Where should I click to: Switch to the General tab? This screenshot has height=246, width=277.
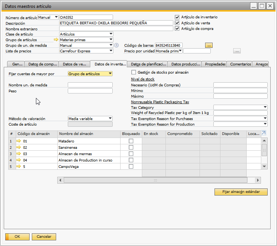[16, 64]
